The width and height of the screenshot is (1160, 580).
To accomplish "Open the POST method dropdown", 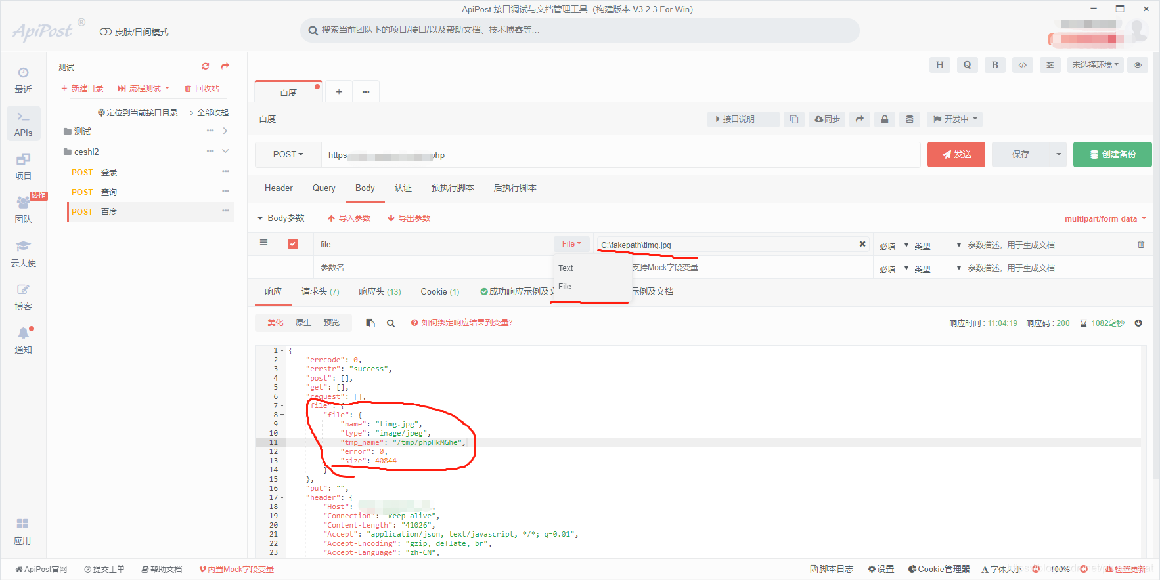I will pos(288,155).
